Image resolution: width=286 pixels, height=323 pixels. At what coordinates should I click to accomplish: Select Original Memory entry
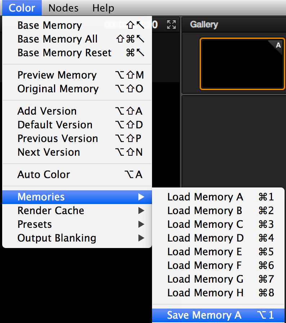coord(58,89)
